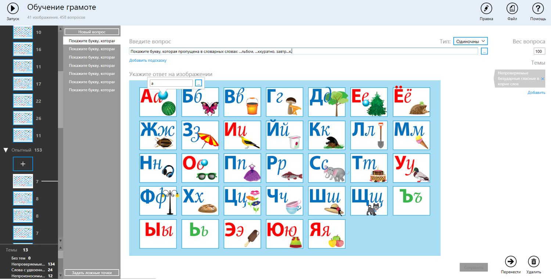Click the Новый вопрос button
Image resolution: width=551 pixels, height=279 pixels.
pos(92,32)
